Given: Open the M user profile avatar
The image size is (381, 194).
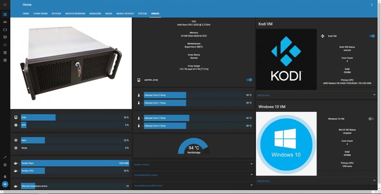Looking at the screenshot, I should coord(5,184).
